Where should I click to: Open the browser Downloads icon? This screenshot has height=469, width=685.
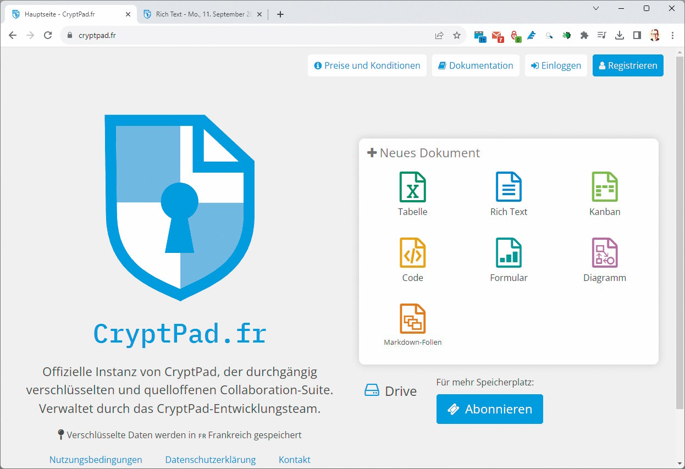[620, 35]
